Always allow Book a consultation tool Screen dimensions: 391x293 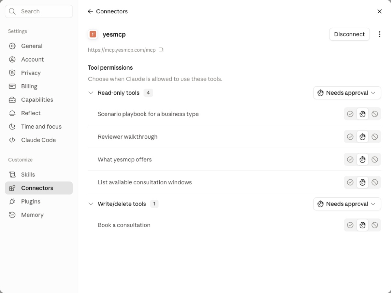[x=350, y=225]
